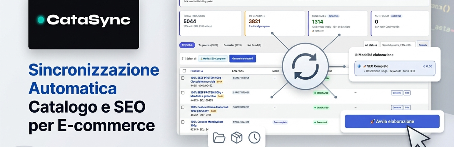Click Generate in the Mandorle e pistacchio row
Screen dimensions: 454x147
click(x=397, y=93)
